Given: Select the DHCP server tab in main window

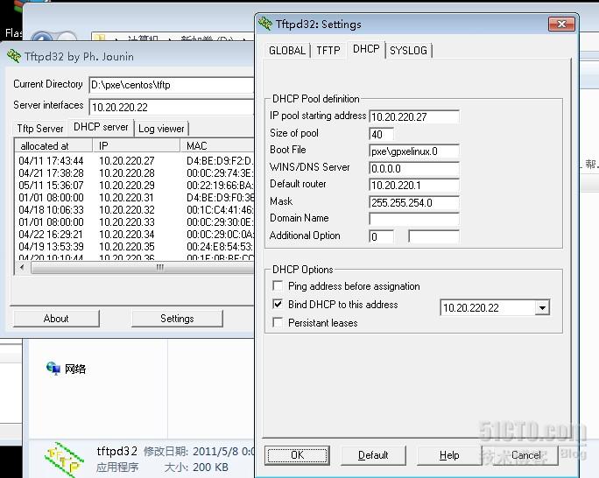Looking at the screenshot, I should pos(101,127).
